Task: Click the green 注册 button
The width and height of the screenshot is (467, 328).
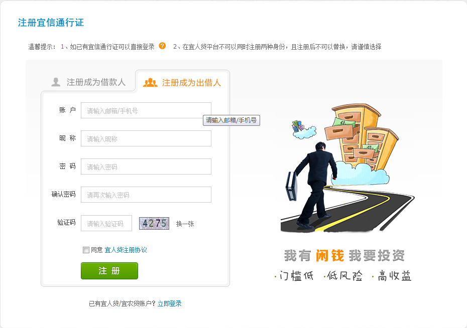Action: 109,271
